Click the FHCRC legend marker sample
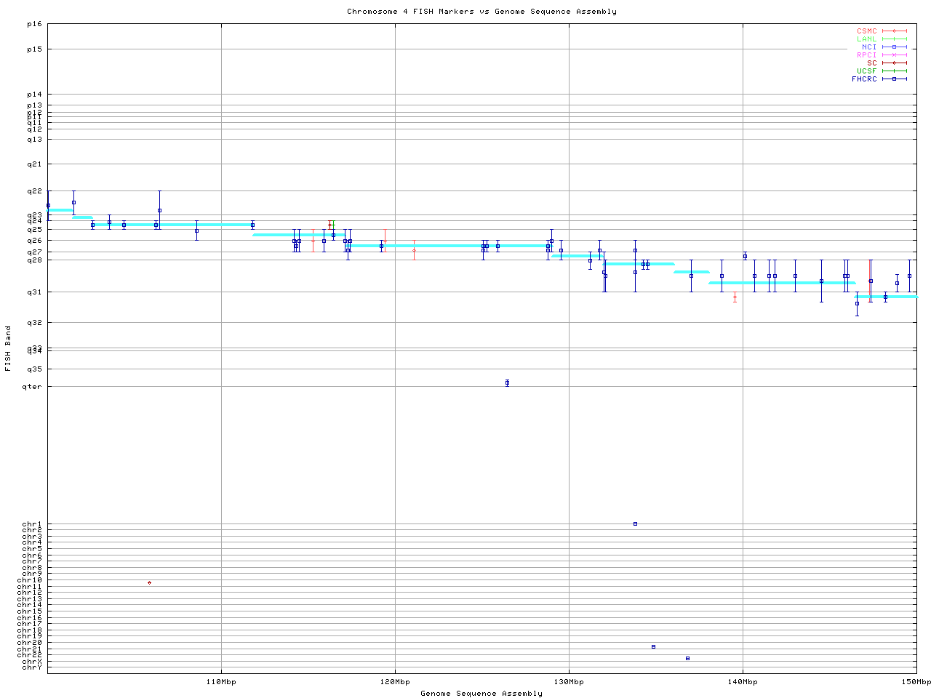Viewport: 931px width, 698px height. pyautogui.click(x=894, y=79)
